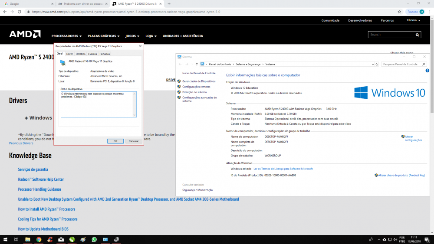Expand the PLACAS GRÁFICAS menu
Viewport: 434px width, 244px height.
(104, 36)
